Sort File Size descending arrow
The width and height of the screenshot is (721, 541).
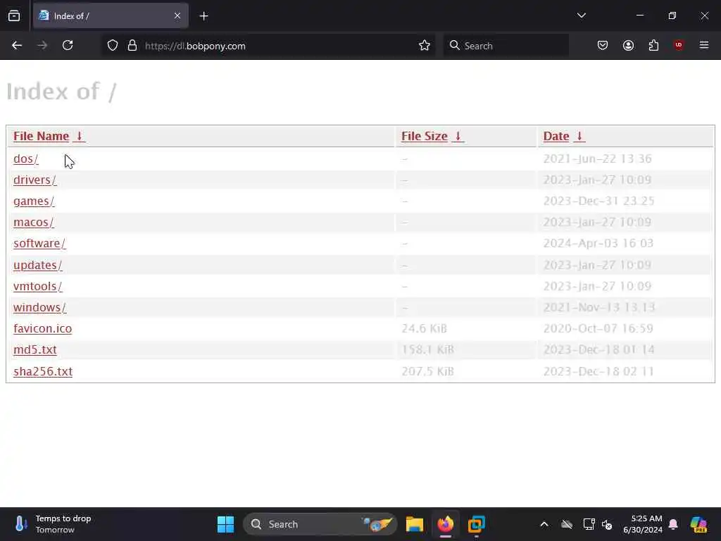pyautogui.click(x=458, y=136)
